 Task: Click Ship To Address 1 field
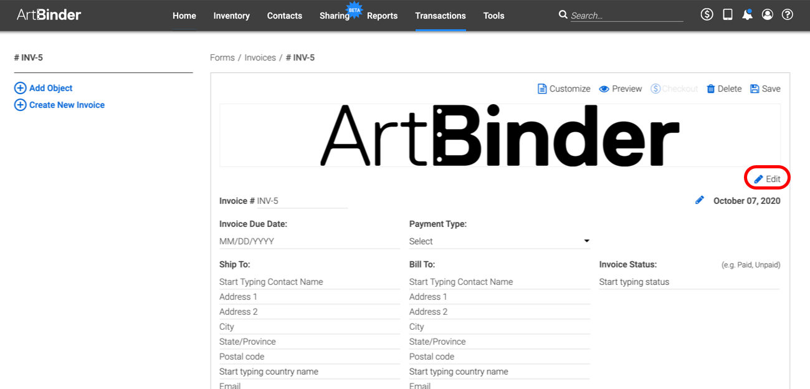point(310,297)
